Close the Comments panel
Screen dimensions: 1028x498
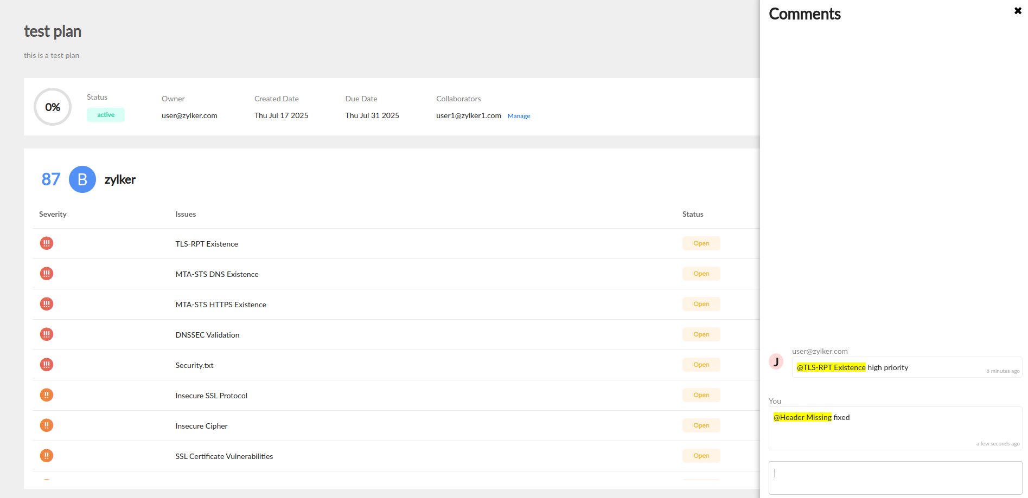[x=1018, y=11]
